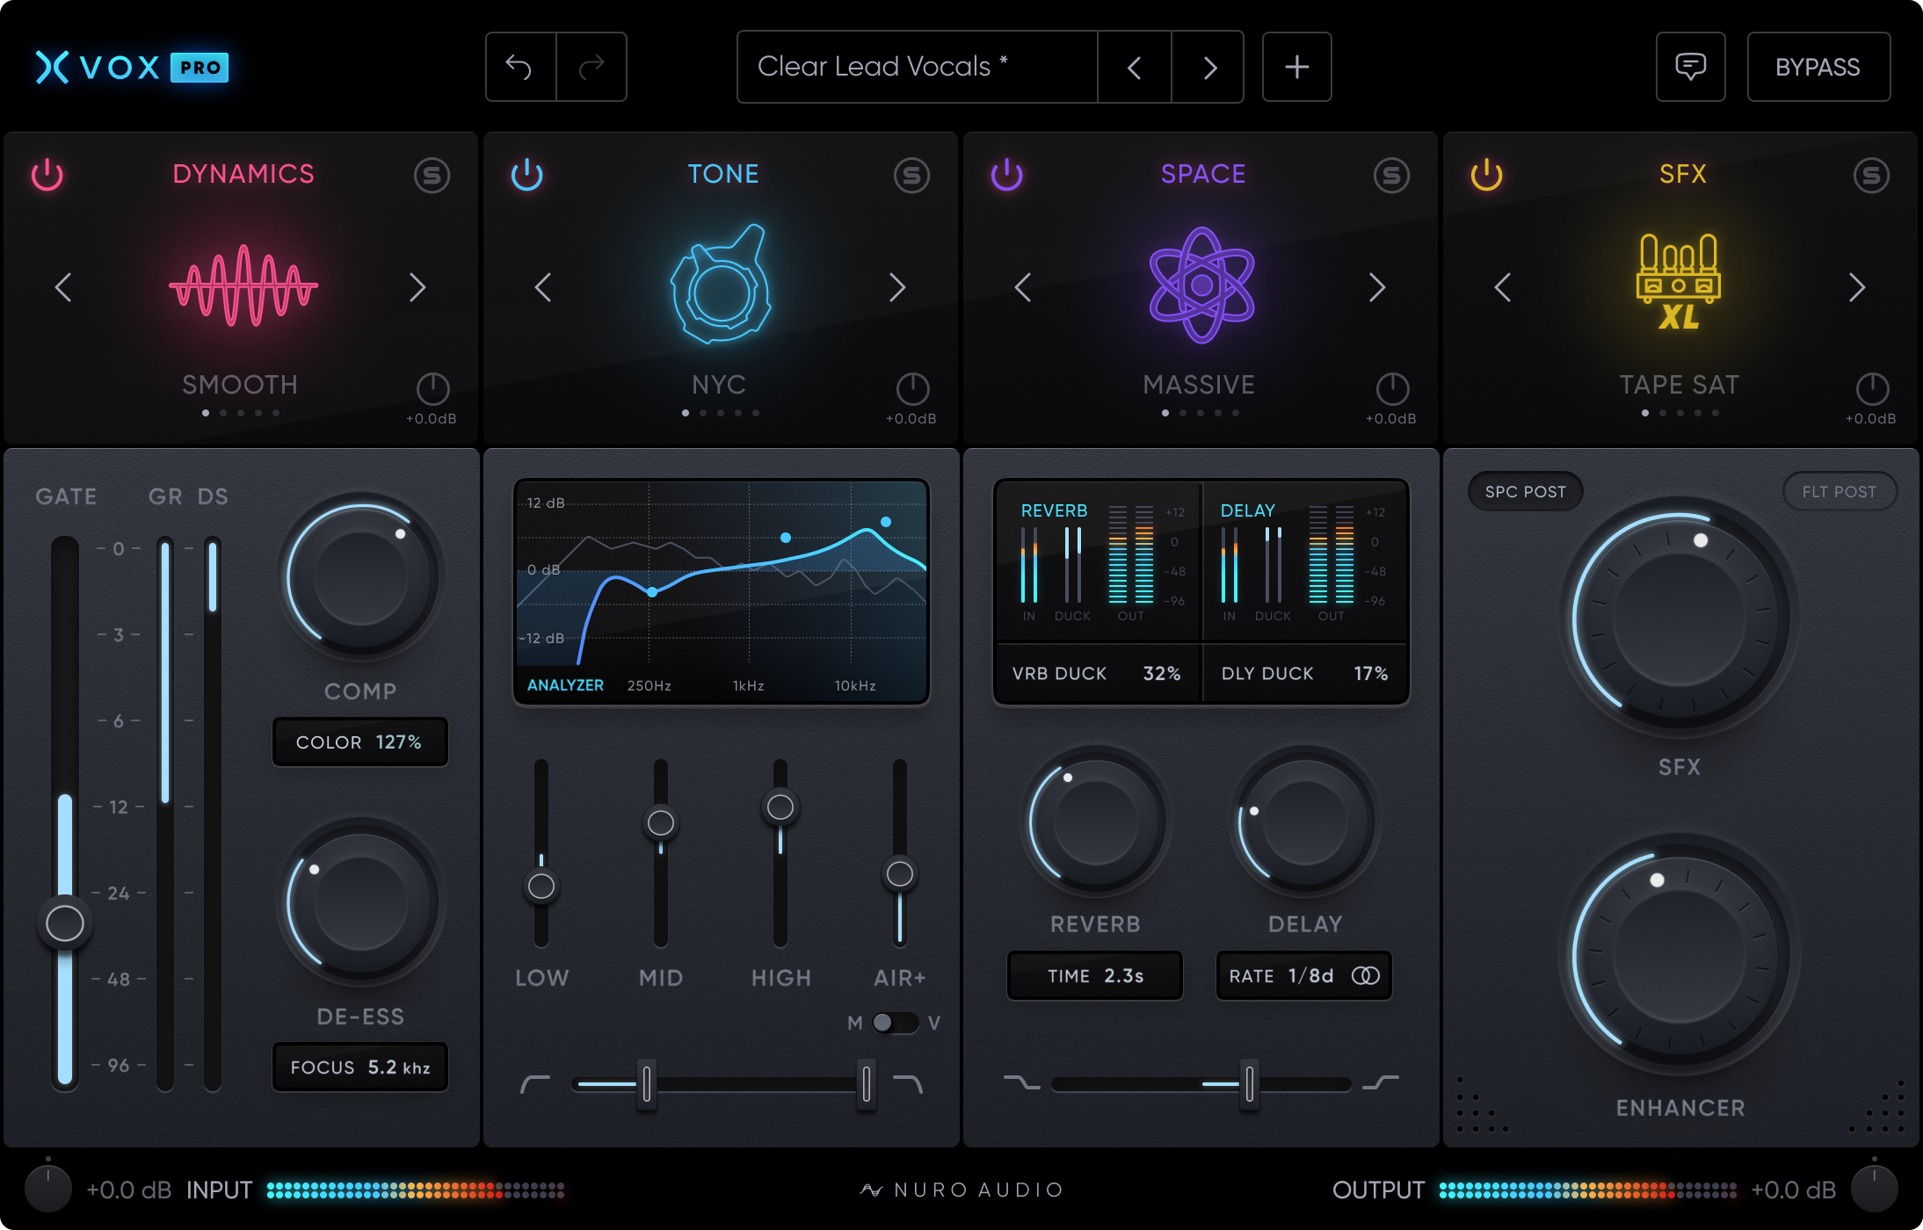Click the GATE threshold slider handle

[65, 923]
